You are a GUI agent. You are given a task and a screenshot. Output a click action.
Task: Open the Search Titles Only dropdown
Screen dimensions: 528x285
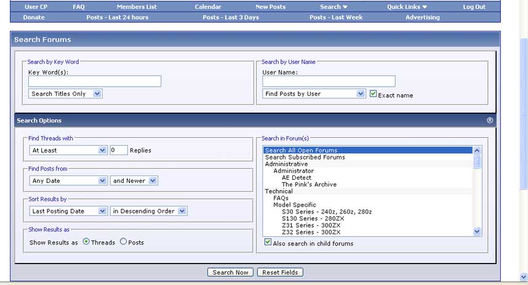click(65, 94)
